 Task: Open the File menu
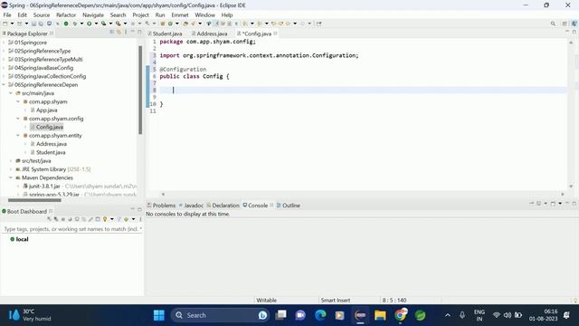coord(7,14)
